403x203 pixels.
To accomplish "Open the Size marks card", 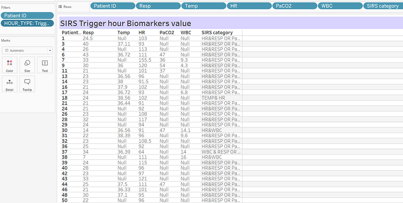I will pyautogui.click(x=27, y=65).
